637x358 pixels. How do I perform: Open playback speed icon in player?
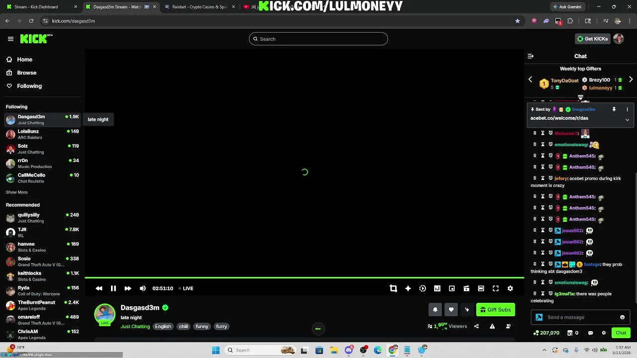423,288
